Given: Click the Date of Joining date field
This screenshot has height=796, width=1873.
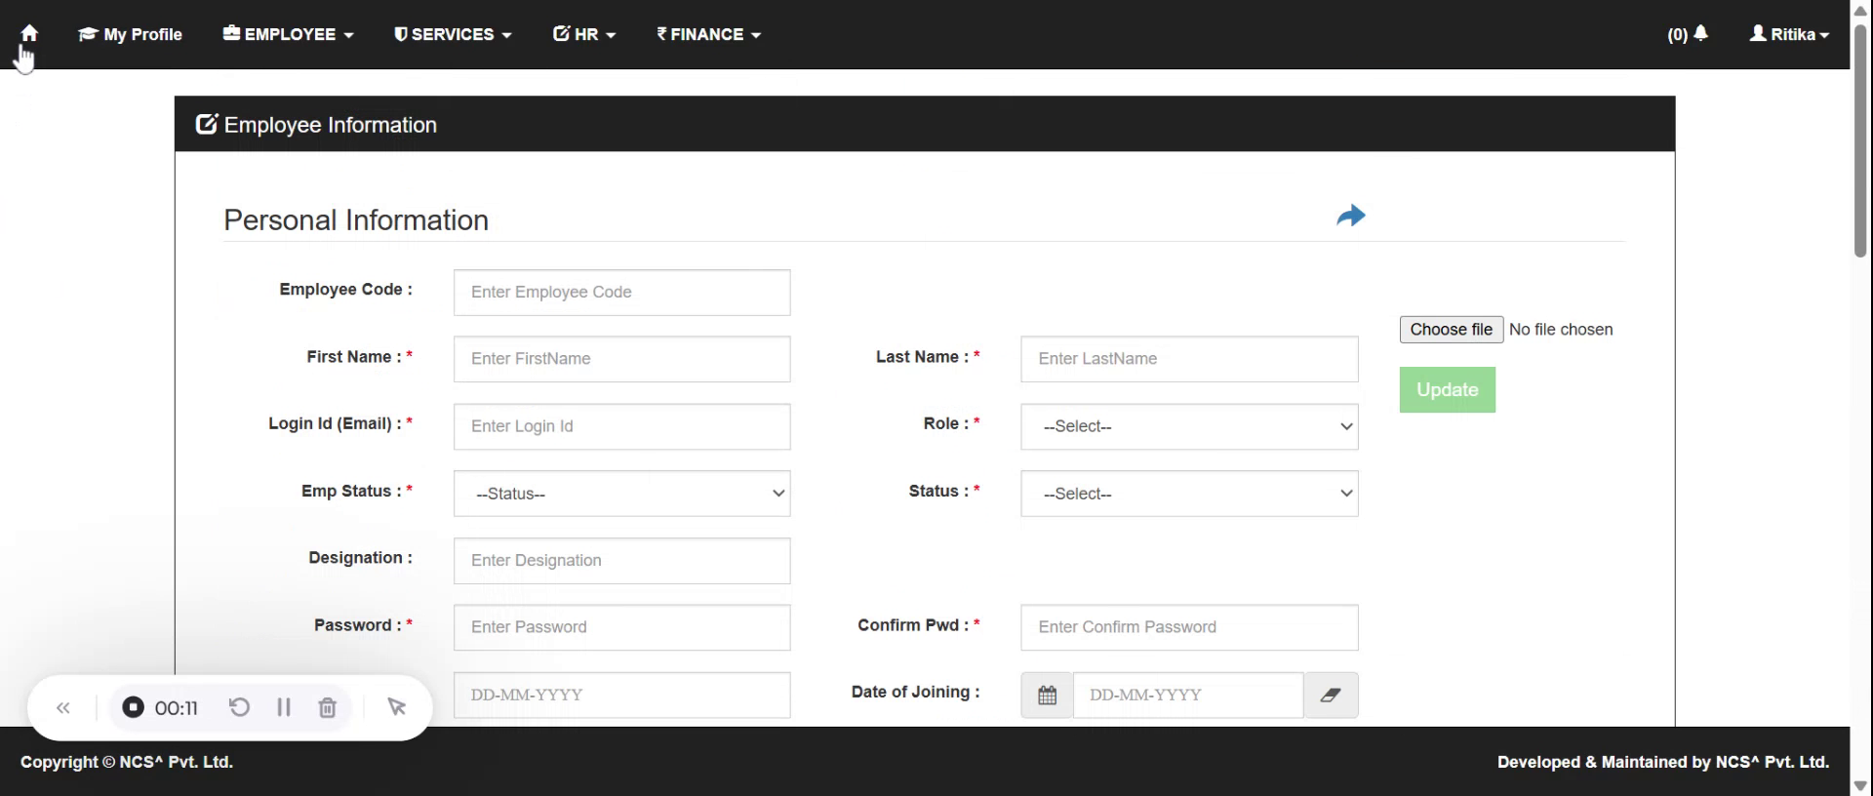Looking at the screenshot, I should pyautogui.click(x=1188, y=696).
